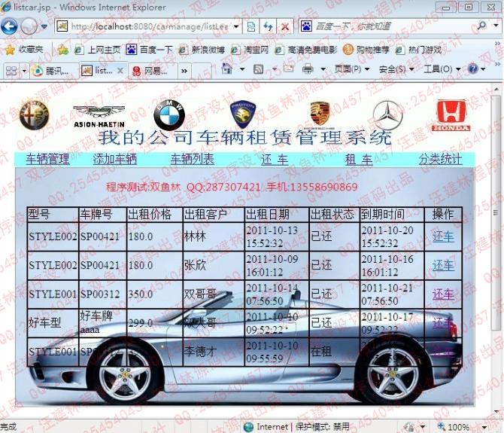Viewport: 504px width, 433px height.
Task: Open the 车辆列表 navigation link
Action: [x=193, y=159]
